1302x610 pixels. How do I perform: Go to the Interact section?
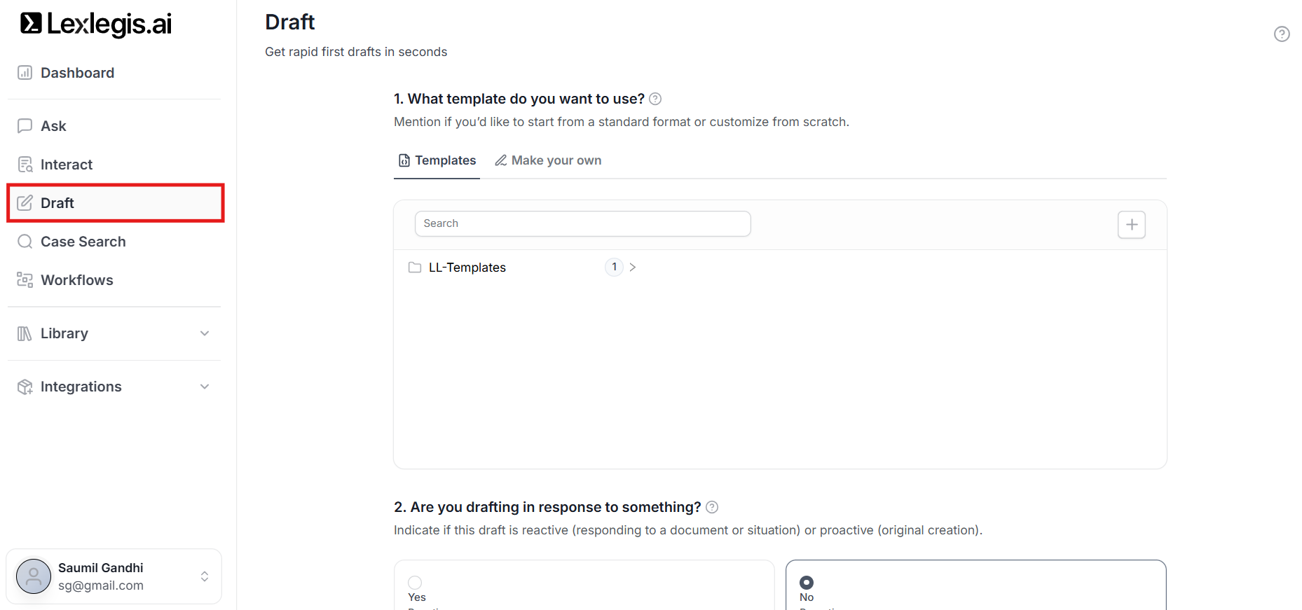pos(66,165)
